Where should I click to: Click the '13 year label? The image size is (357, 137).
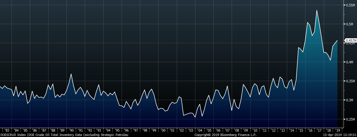point(283,130)
